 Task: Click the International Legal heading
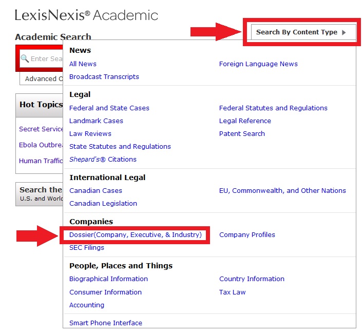(x=107, y=178)
